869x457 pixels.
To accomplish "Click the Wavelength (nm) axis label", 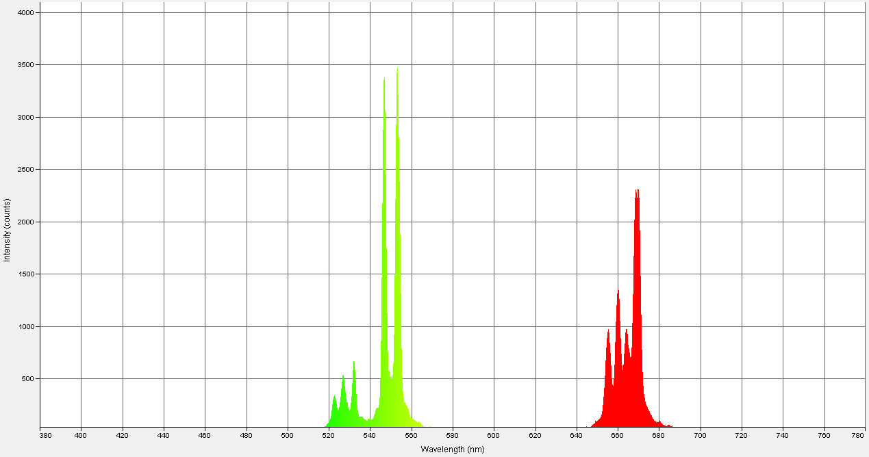I will (451, 449).
